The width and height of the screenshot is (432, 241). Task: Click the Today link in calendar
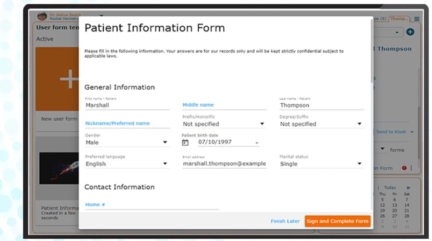tap(390, 188)
